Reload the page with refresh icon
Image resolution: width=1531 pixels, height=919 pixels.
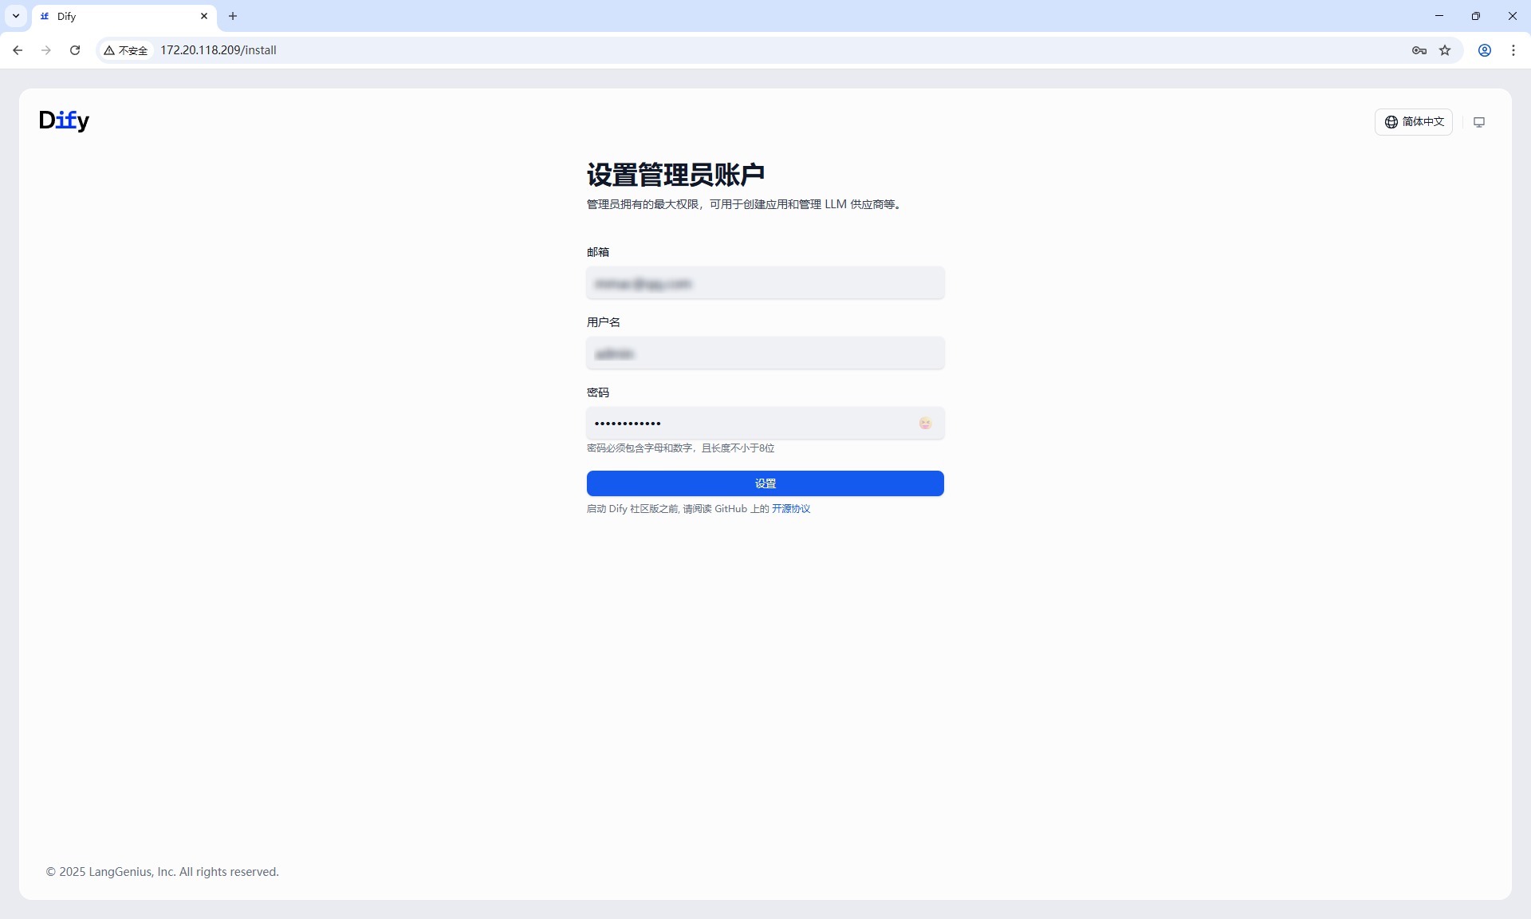[x=75, y=50]
